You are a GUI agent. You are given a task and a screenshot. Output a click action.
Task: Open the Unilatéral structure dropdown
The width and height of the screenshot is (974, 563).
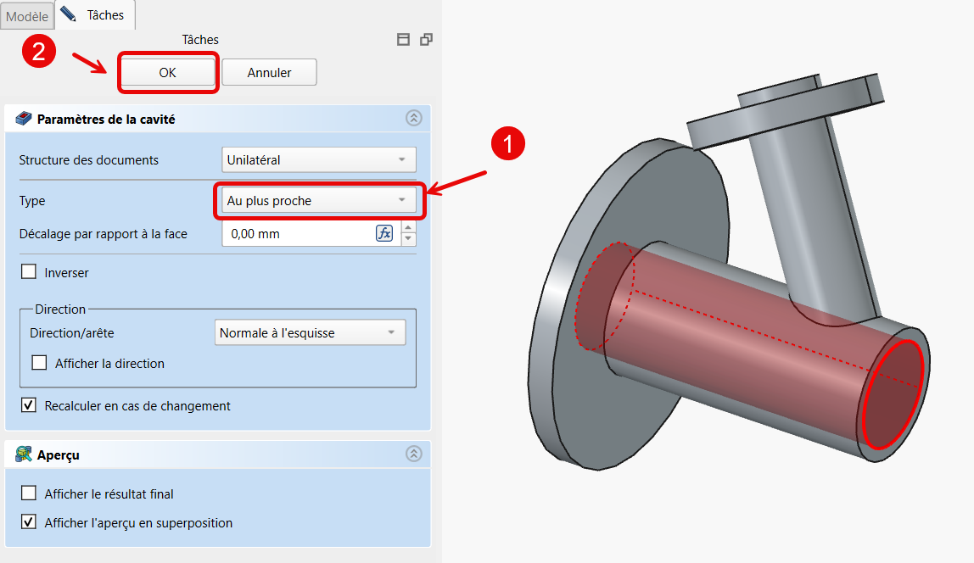318,159
